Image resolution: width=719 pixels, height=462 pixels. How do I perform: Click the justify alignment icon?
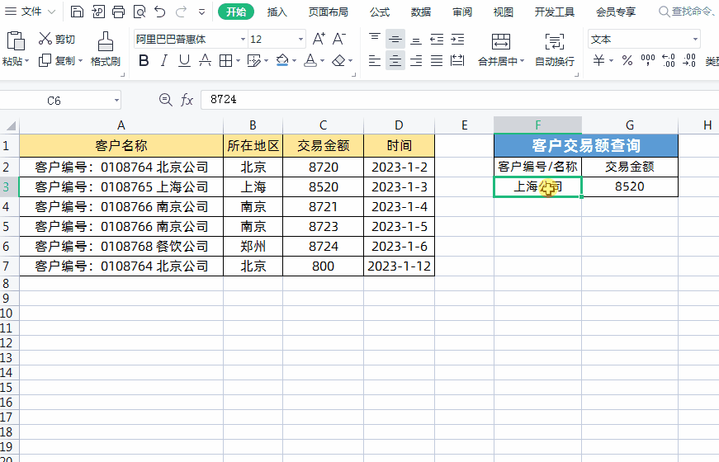click(437, 60)
